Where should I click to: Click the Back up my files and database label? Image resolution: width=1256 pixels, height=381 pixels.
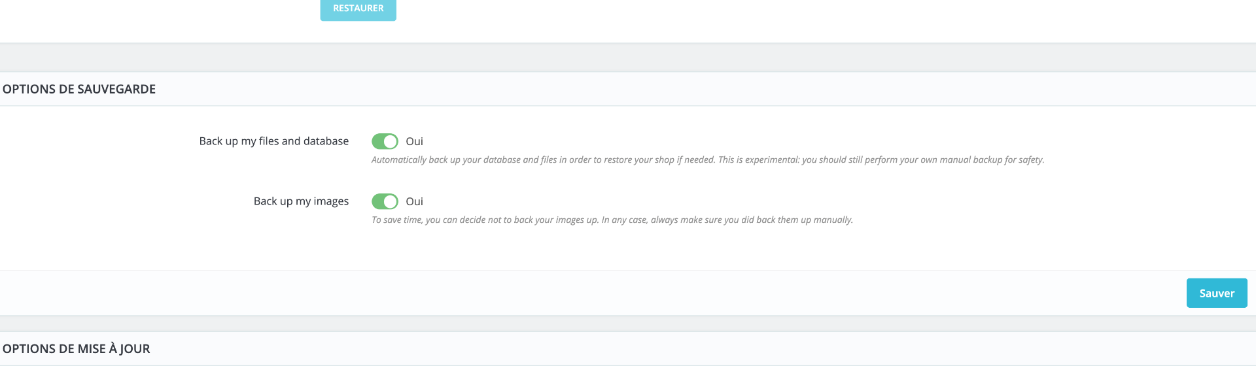[273, 141]
